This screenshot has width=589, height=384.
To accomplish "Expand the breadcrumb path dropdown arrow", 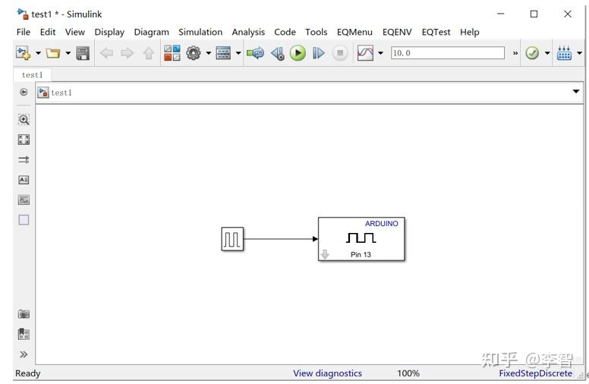I will pyautogui.click(x=575, y=91).
